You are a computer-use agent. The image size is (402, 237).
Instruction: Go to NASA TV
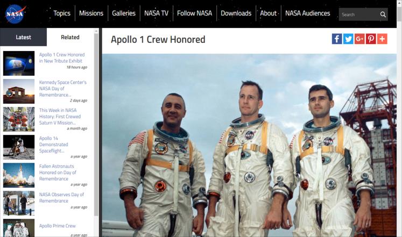(x=156, y=13)
